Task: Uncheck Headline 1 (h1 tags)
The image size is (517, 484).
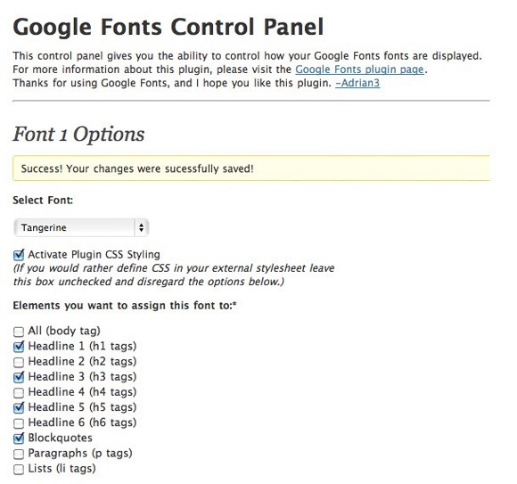Action: (x=19, y=347)
